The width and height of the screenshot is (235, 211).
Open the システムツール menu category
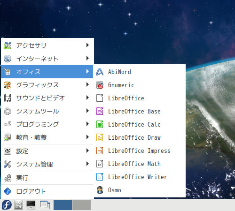[47, 111]
